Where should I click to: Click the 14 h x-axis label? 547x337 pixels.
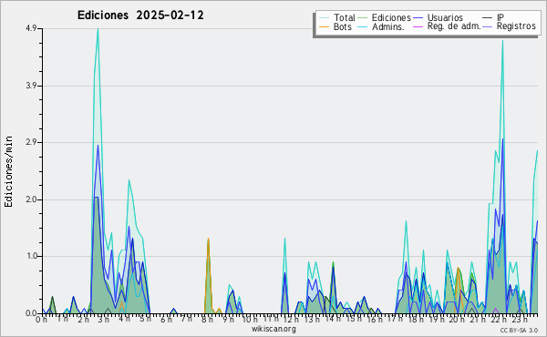click(x=332, y=319)
